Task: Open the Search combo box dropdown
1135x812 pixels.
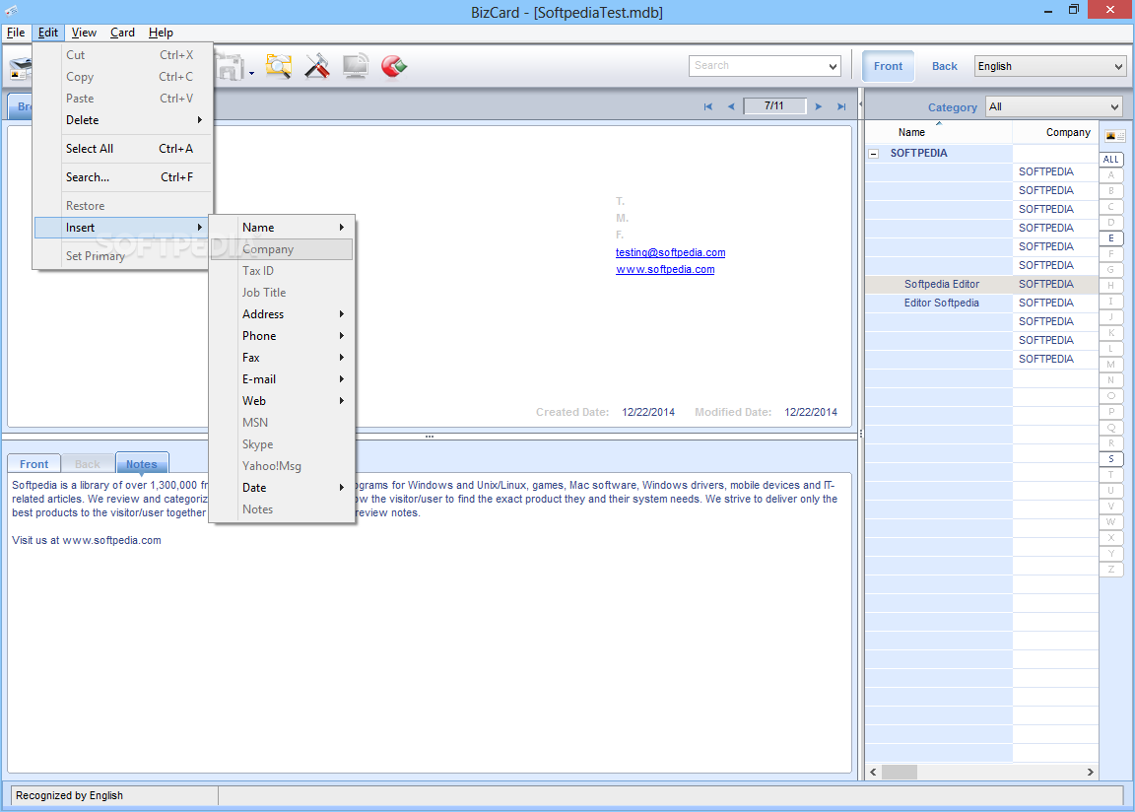Action: (833, 66)
